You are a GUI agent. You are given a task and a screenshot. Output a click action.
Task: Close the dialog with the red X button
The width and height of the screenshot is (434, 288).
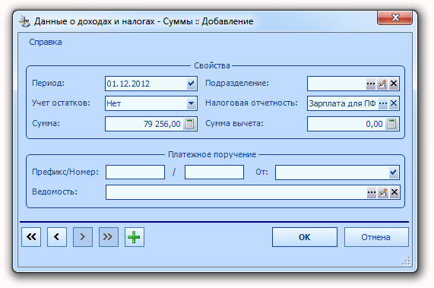[395, 17]
